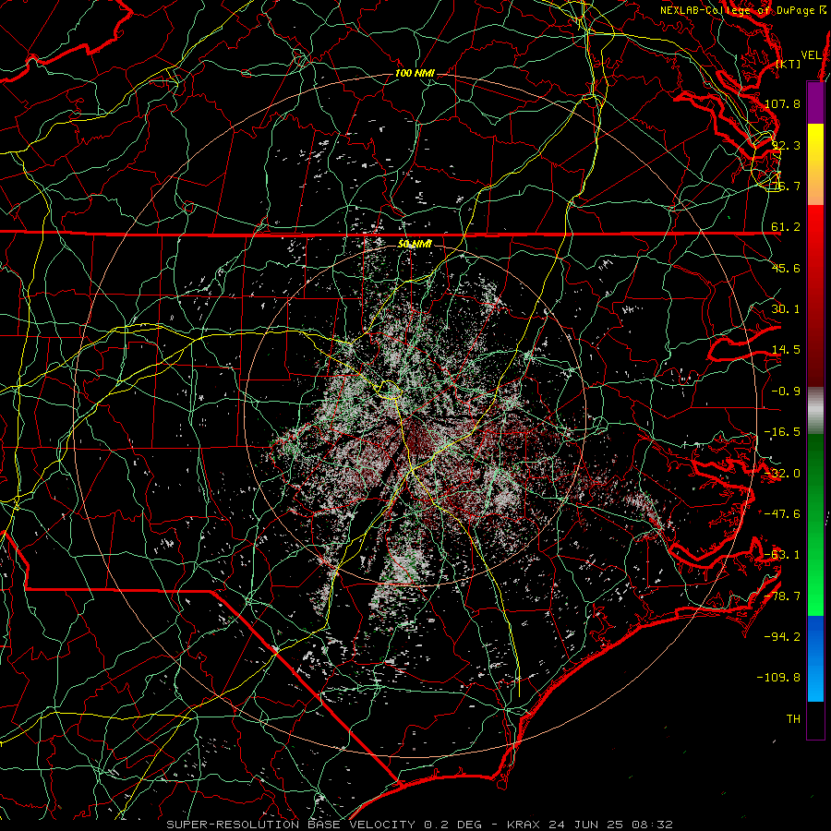
Task: Pick the gray near-zero segment of the color bar
Action: 815,411
